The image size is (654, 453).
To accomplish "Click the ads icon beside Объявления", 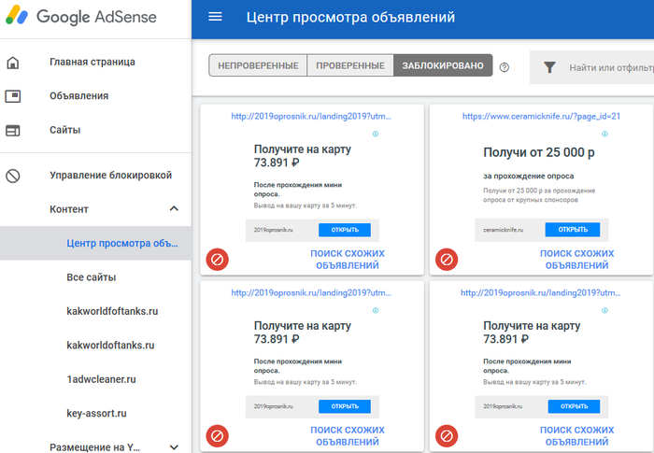I will click(13, 96).
